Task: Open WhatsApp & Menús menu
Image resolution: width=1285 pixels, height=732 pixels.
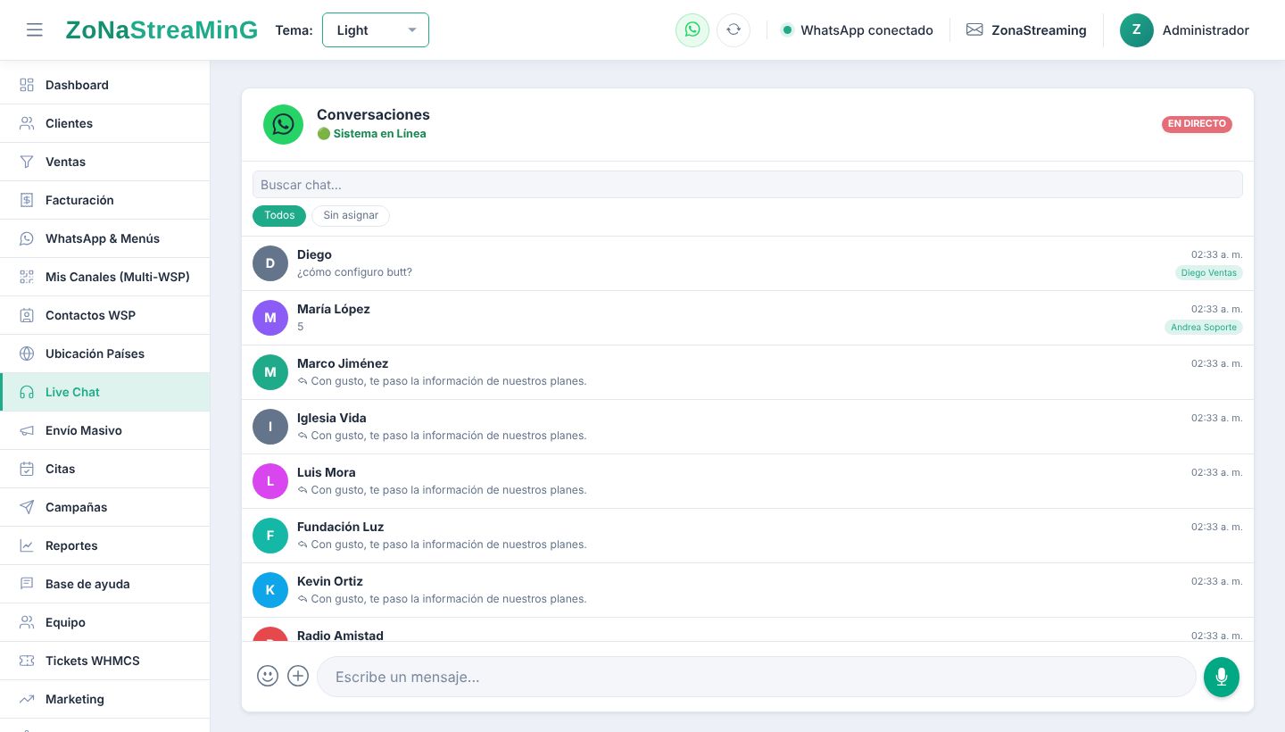Action: pos(105,238)
